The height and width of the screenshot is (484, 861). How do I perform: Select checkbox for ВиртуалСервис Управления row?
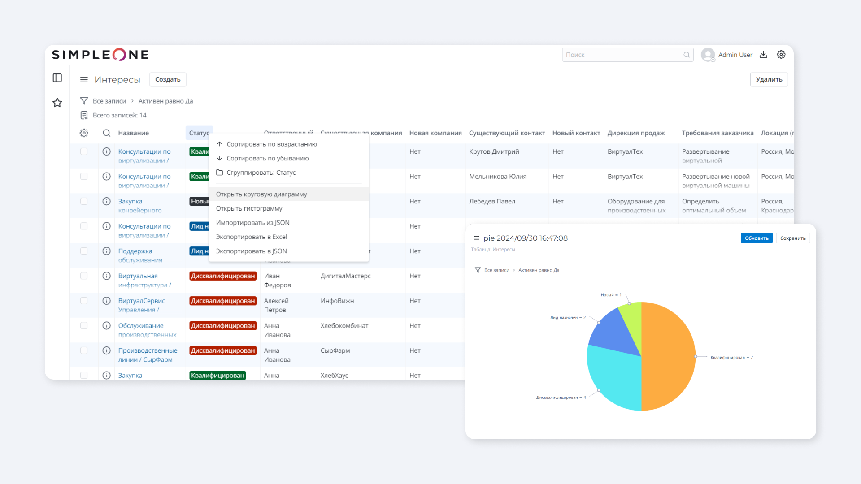84,301
